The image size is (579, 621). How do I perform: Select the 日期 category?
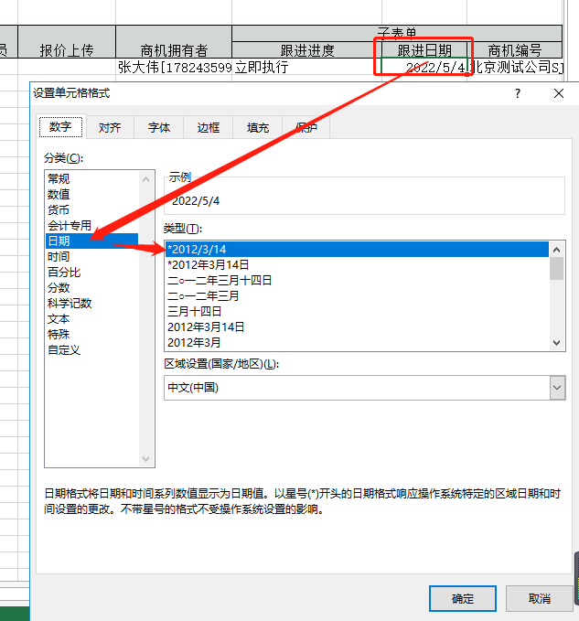click(91, 241)
